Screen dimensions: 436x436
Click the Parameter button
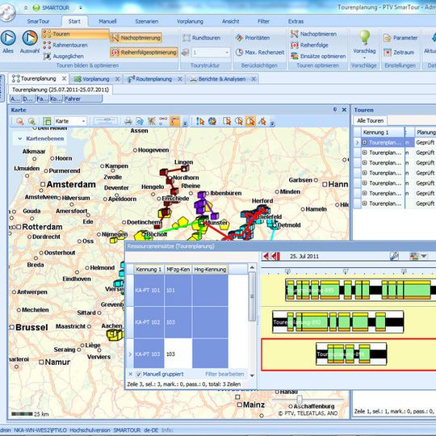[x=400, y=37]
